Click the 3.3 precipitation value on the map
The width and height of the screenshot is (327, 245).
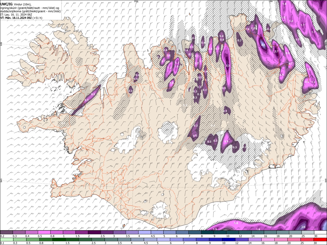(228, 66)
